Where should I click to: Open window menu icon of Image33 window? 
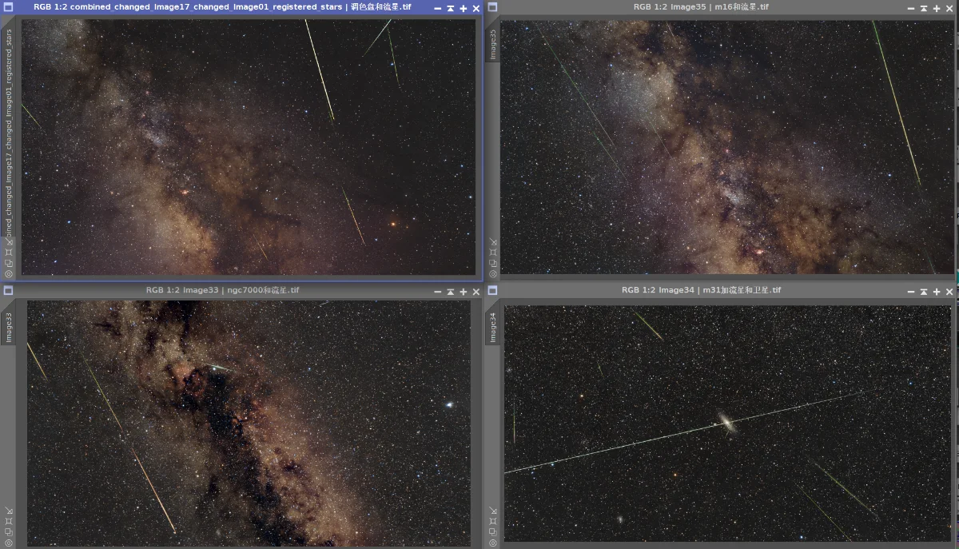tap(8, 290)
